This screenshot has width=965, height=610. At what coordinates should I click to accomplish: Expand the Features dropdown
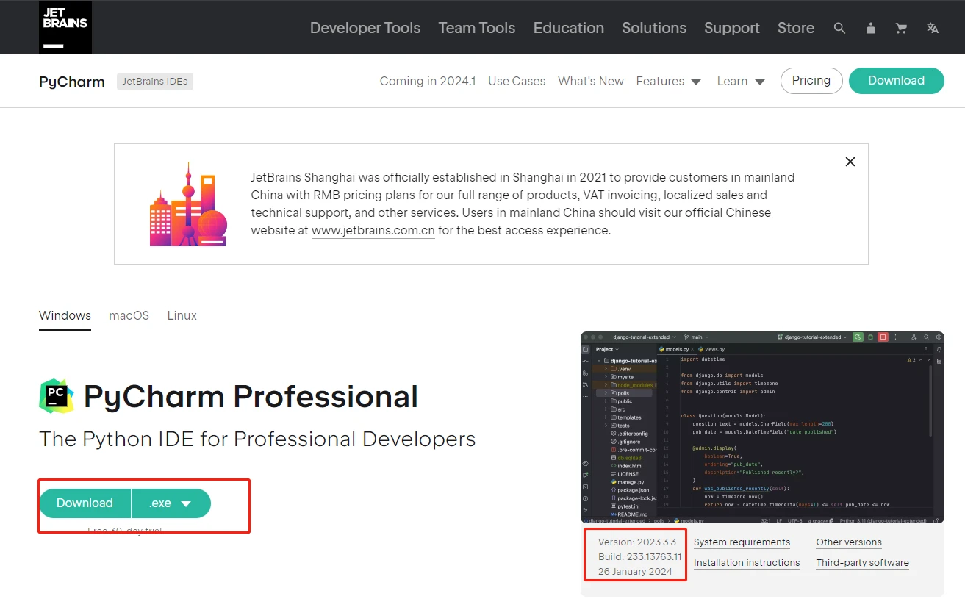(x=668, y=81)
